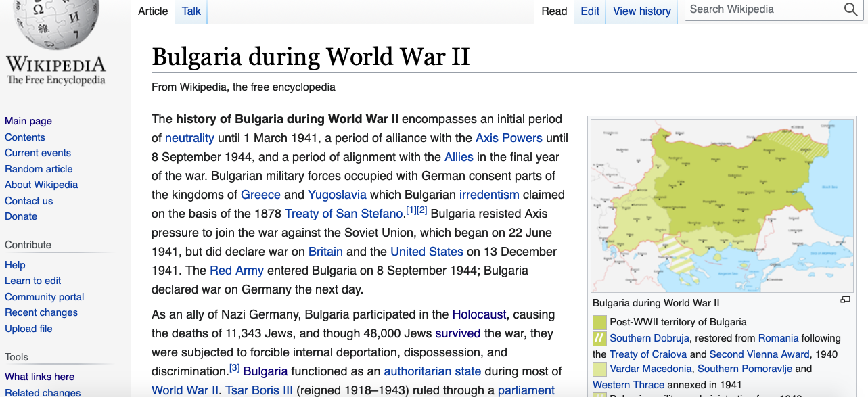Jump to citation reference [1]
868x397 pixels.
click(411, 210)
